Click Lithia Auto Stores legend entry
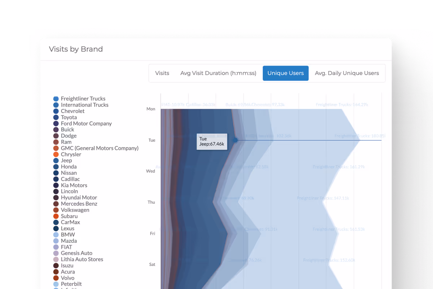Image resolution: width=433 pixels, height=289 pixels. (x=78, y=259)
